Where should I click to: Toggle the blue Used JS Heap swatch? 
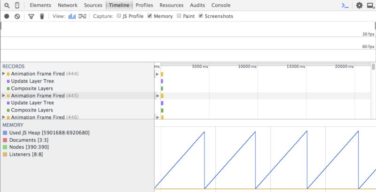tap(5, 133)
